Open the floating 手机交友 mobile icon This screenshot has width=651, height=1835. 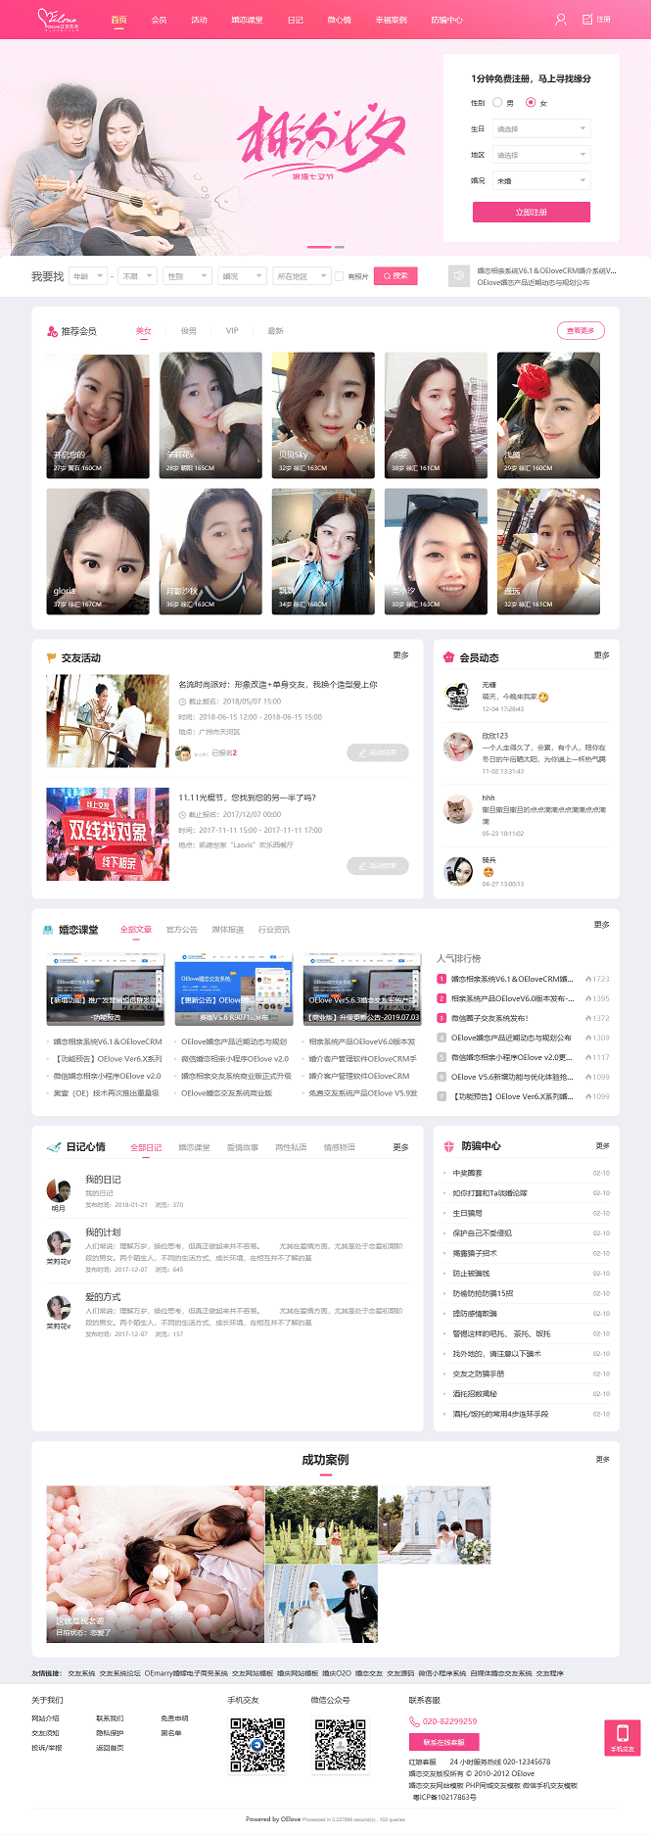[622, 1737]
